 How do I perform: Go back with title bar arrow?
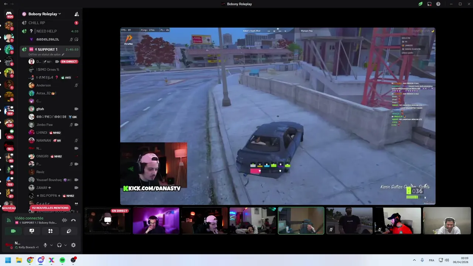pos(6,4)
